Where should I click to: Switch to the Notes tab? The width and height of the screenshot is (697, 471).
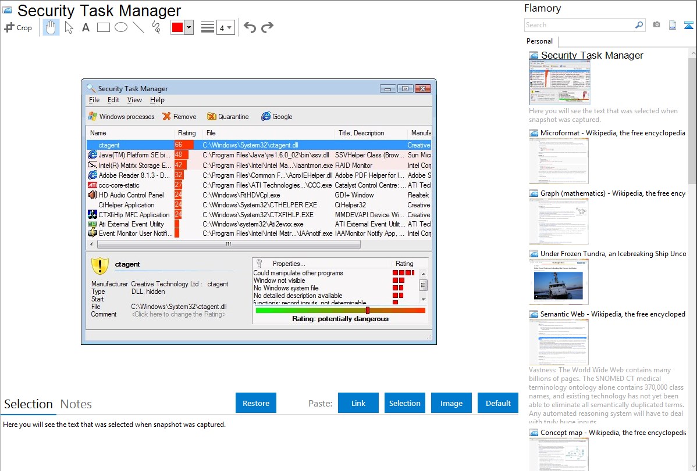(x=76, y=404)
